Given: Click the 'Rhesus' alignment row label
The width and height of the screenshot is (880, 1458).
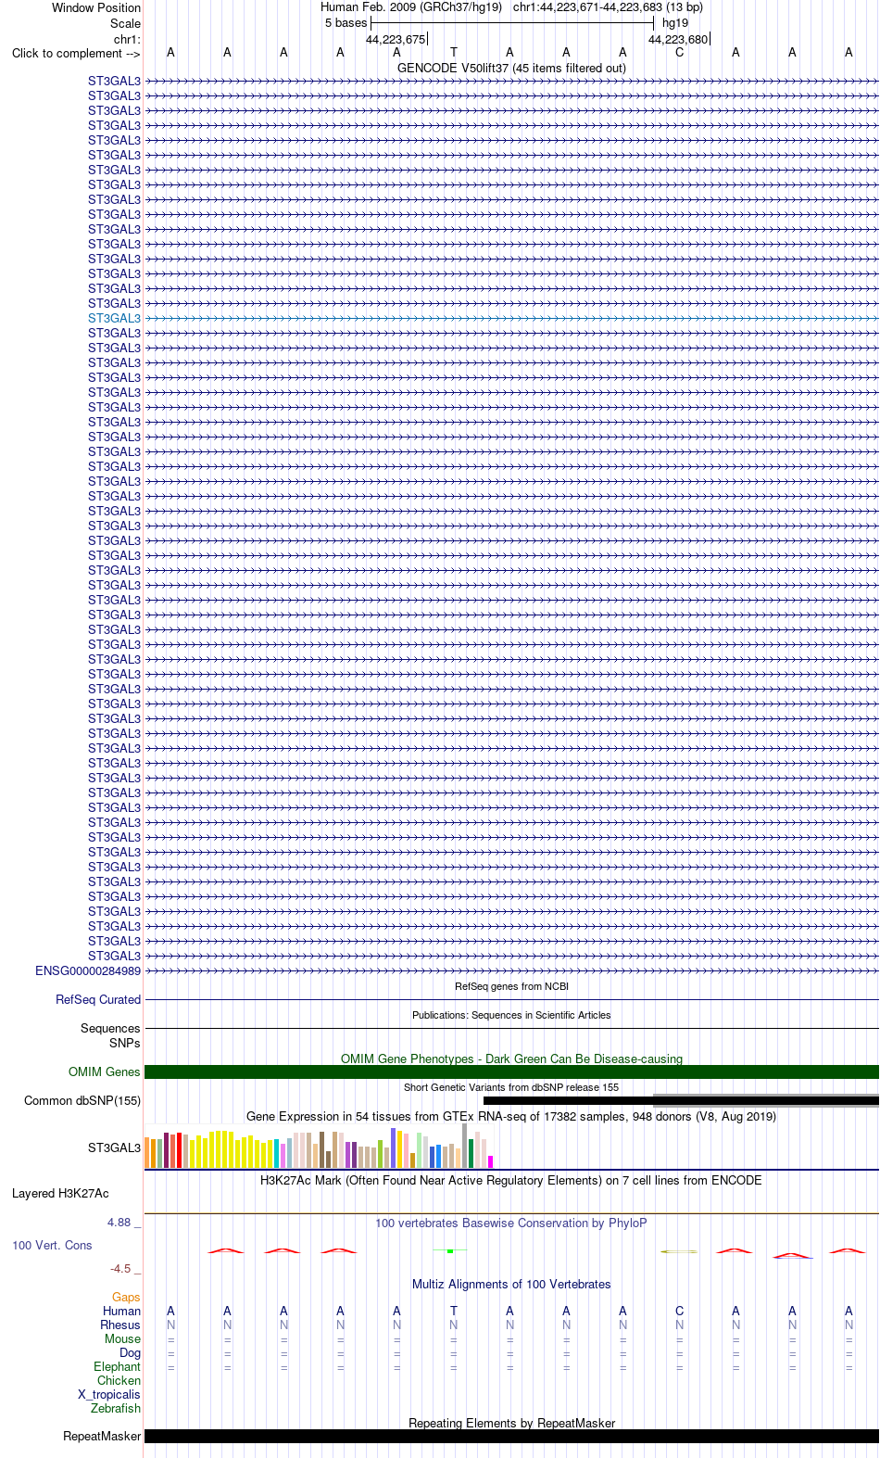Looking at the screenshot, I should pyautogui.click(x=120, y=1325).
